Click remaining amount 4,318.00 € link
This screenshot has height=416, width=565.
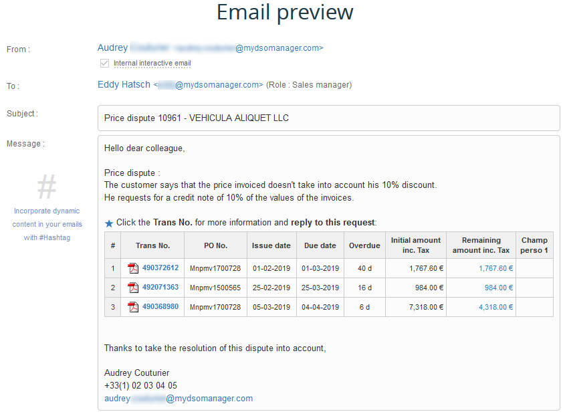pyautogui.click(x=495, y=307)
